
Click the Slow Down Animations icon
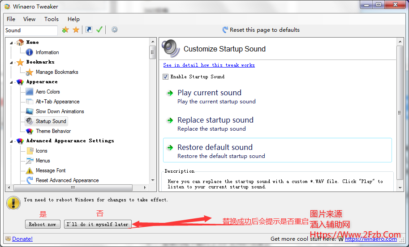[30, 111]
